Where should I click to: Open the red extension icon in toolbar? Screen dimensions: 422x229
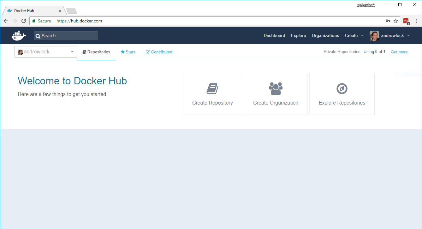click(406, 21)
